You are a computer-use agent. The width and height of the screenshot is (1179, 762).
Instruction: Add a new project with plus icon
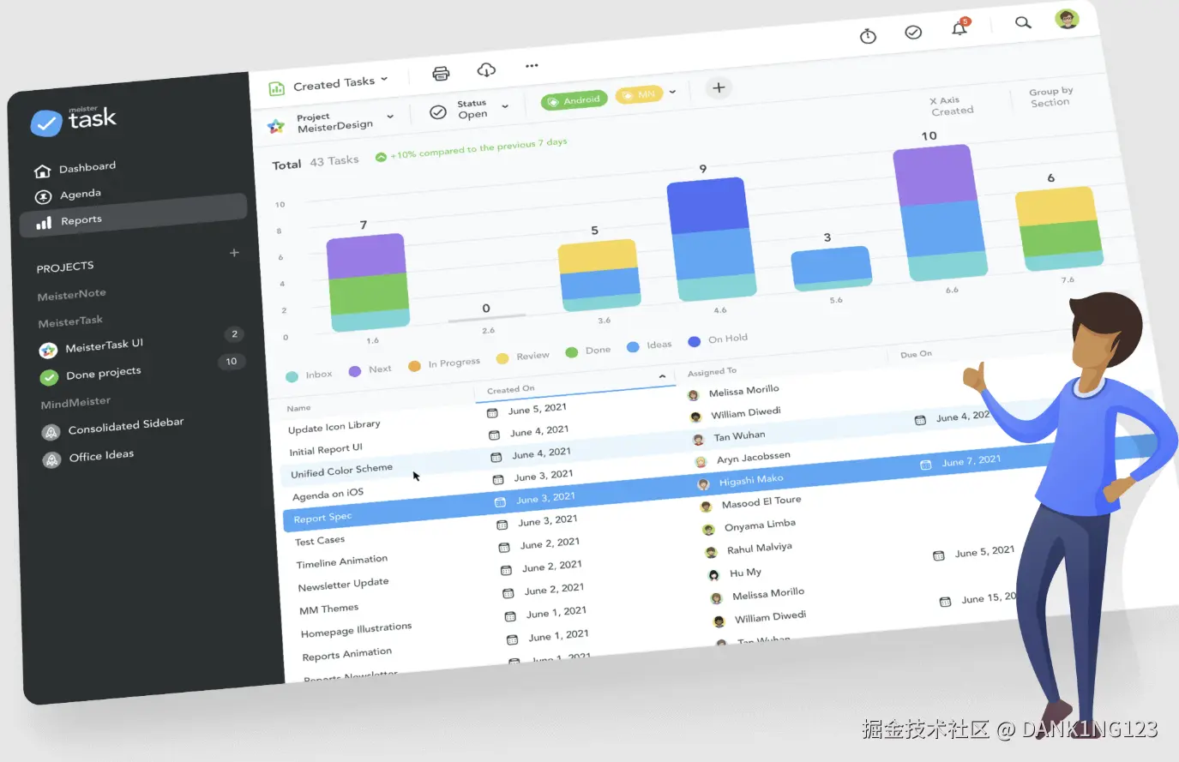click(x=234, y=253)
